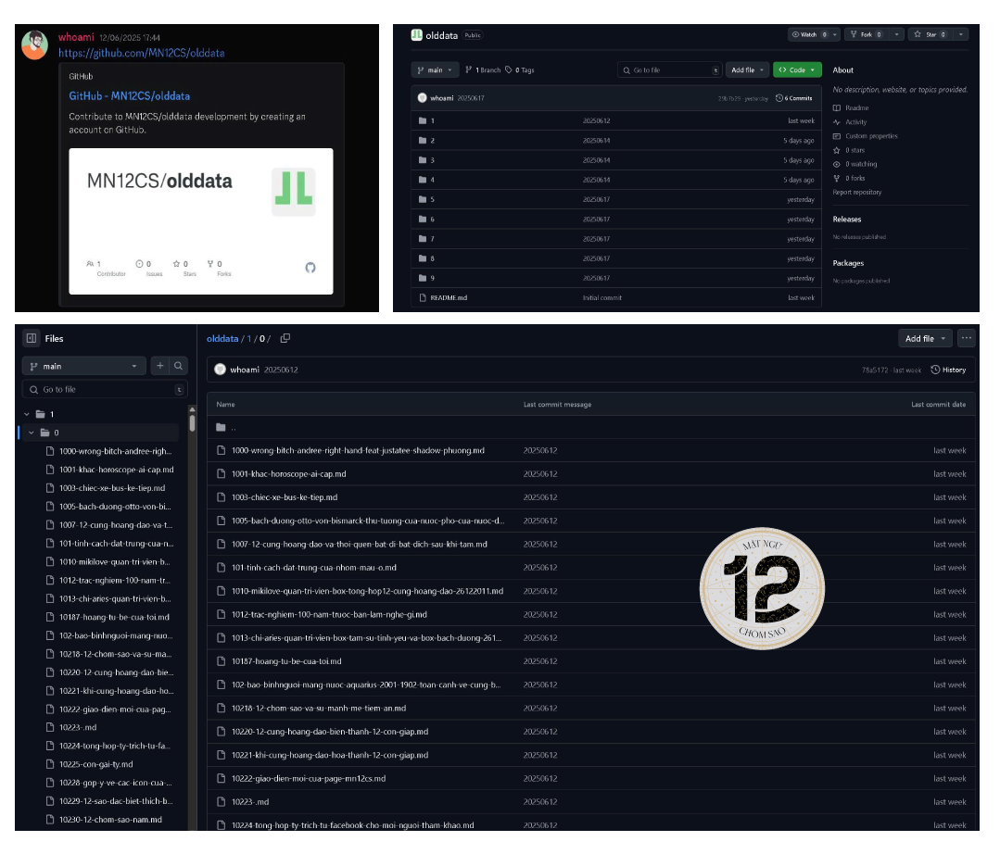Open the 6 Commits history link
The image size is (1000, 854).
coord(794,98)
